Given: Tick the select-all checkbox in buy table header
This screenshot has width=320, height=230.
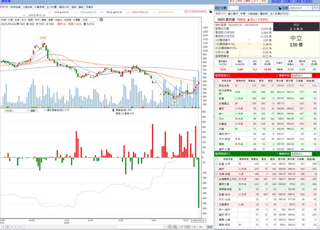Looking at the screenshot, I should coord(216,81).
